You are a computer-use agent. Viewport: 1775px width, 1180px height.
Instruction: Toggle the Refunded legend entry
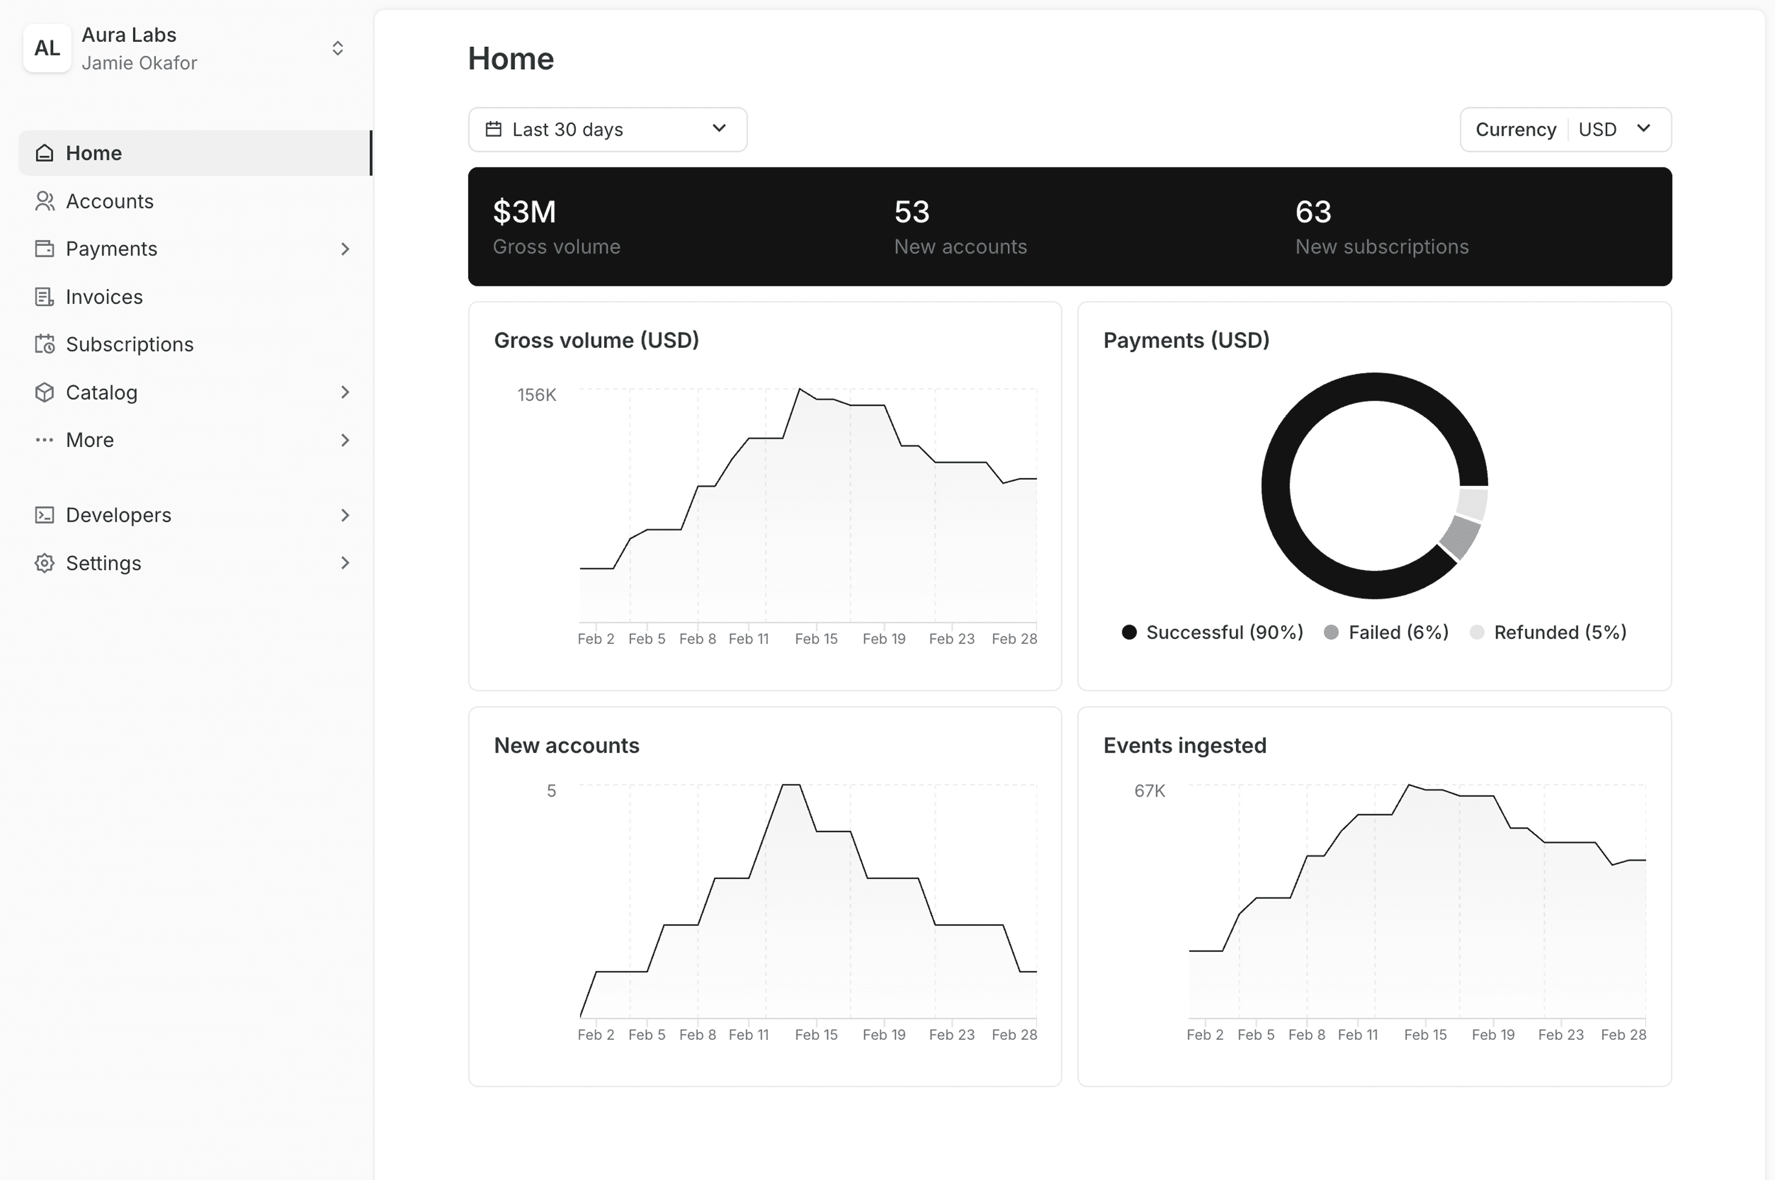(x=1549, y=632)
